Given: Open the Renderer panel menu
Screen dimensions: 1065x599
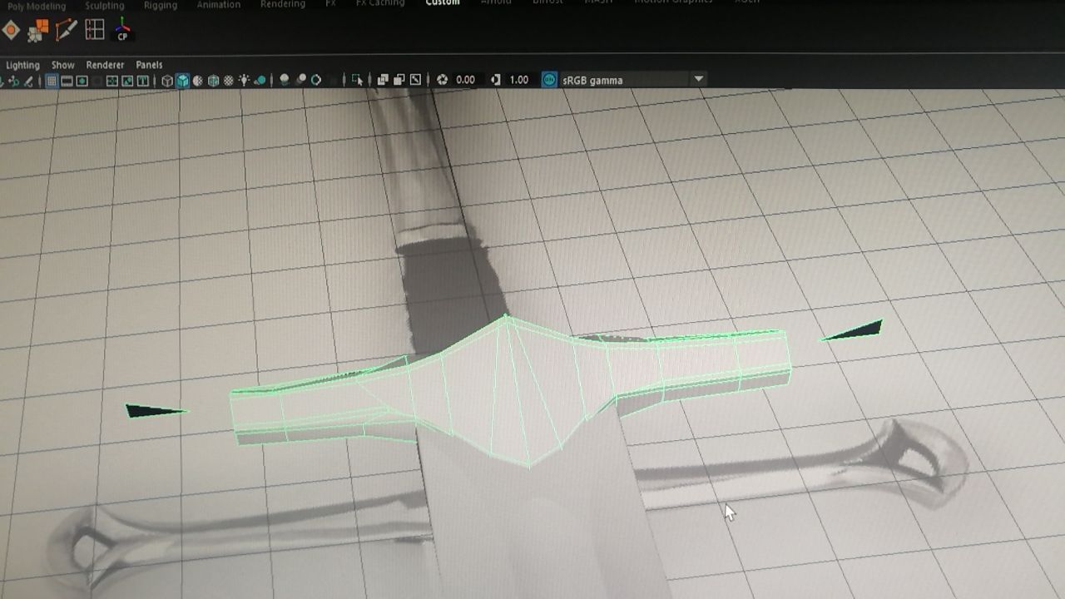Looking at the screenshot, I should tap(105, 65).
